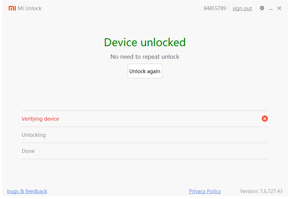Click the divider line above Verifying device

coord(145,111)
